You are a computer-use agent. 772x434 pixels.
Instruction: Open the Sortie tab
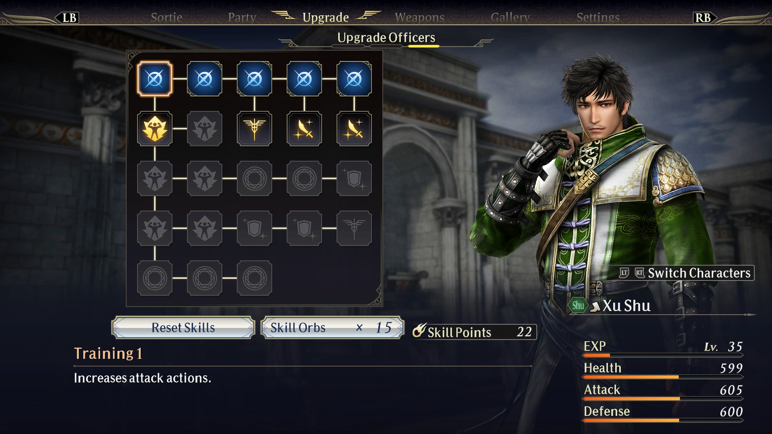(x=166, y=17)
